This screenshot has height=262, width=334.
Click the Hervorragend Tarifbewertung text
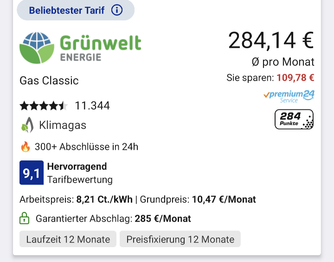(x=80, y=173)
